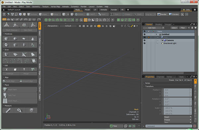Click the Pan view icon in viewport

click(122, 26)
